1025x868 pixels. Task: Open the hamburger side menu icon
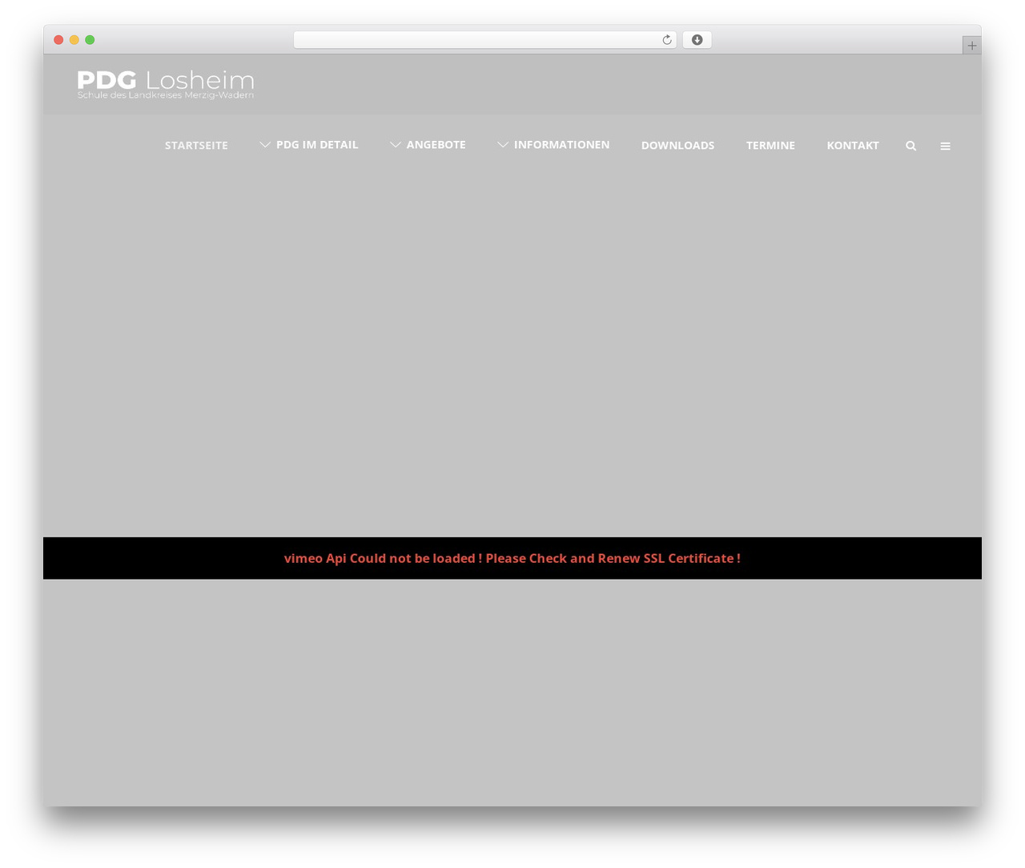click(x=945, y=146)
